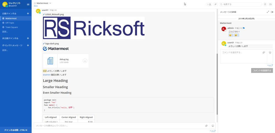Viewport: 275px width, 133px height.
Task: Open flagged posts via flag icon
Action: 271,4
